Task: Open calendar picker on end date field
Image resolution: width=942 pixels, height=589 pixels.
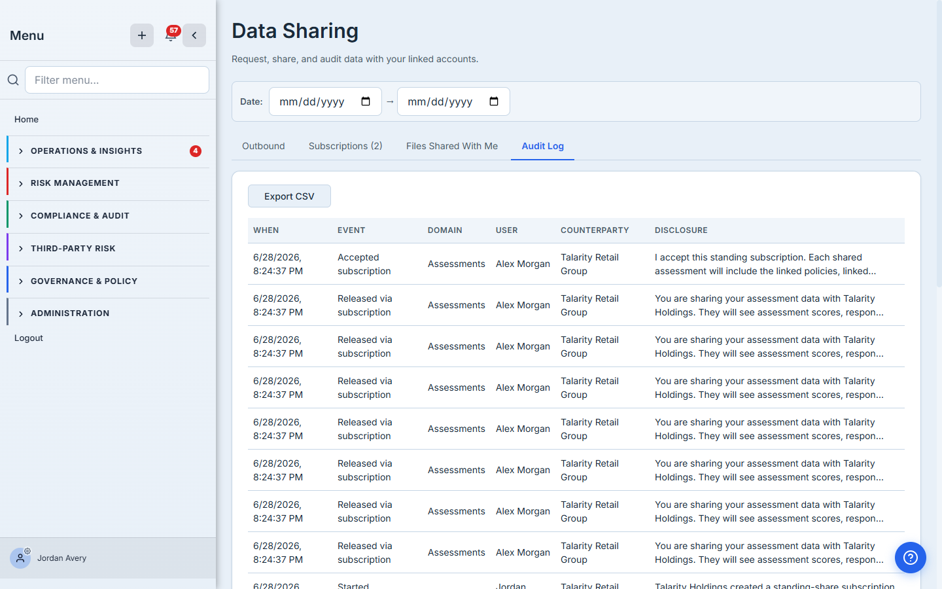Action: (x=494, y=101)
